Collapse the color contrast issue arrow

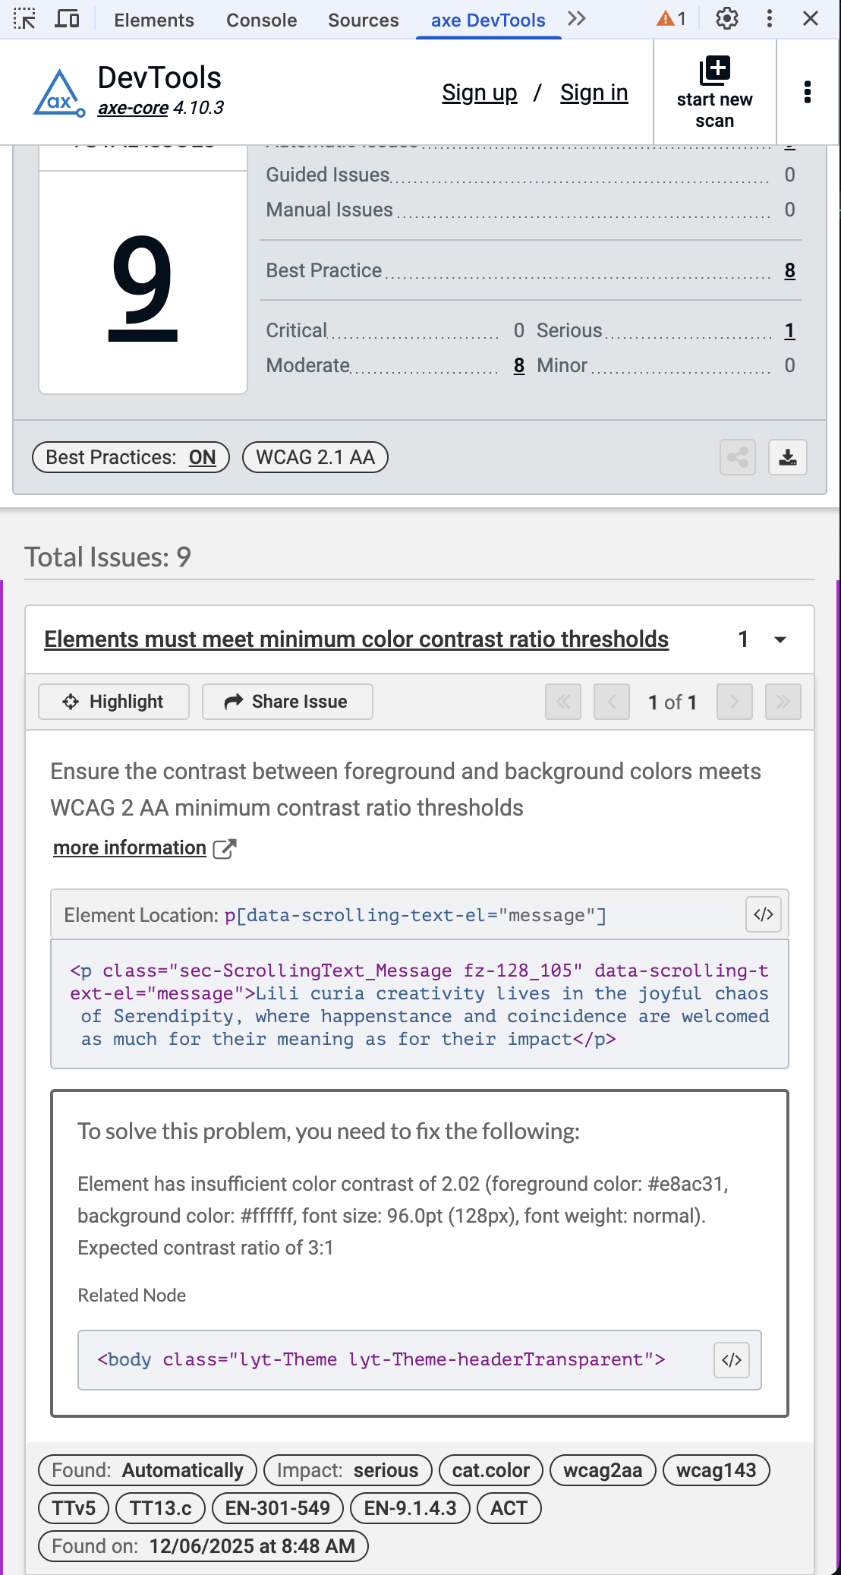[780, 639]
